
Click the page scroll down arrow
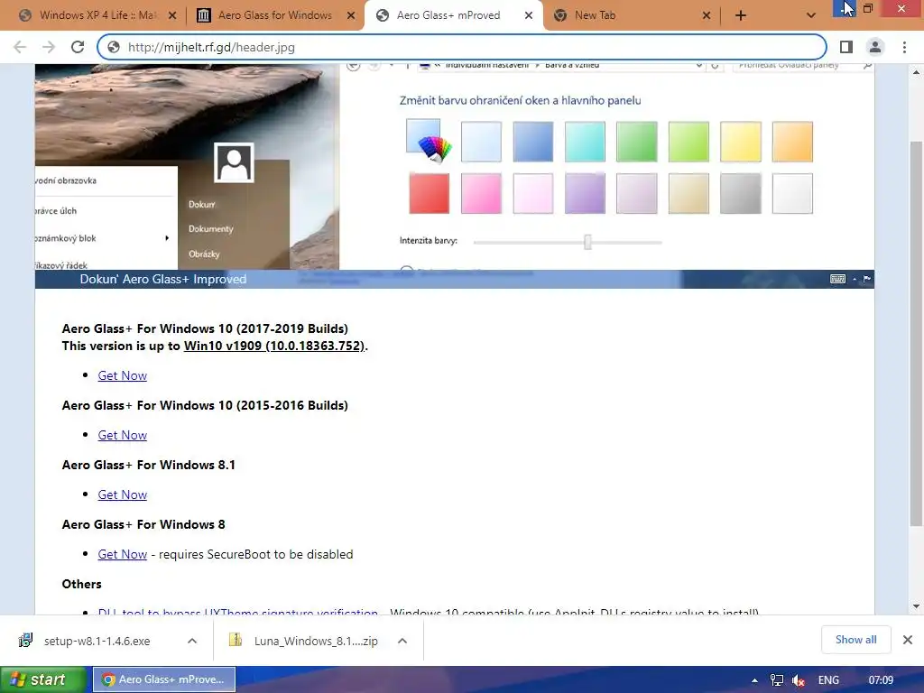click(916, 606)
